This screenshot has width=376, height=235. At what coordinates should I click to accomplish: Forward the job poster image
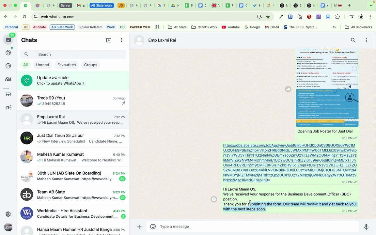[288, 89]
